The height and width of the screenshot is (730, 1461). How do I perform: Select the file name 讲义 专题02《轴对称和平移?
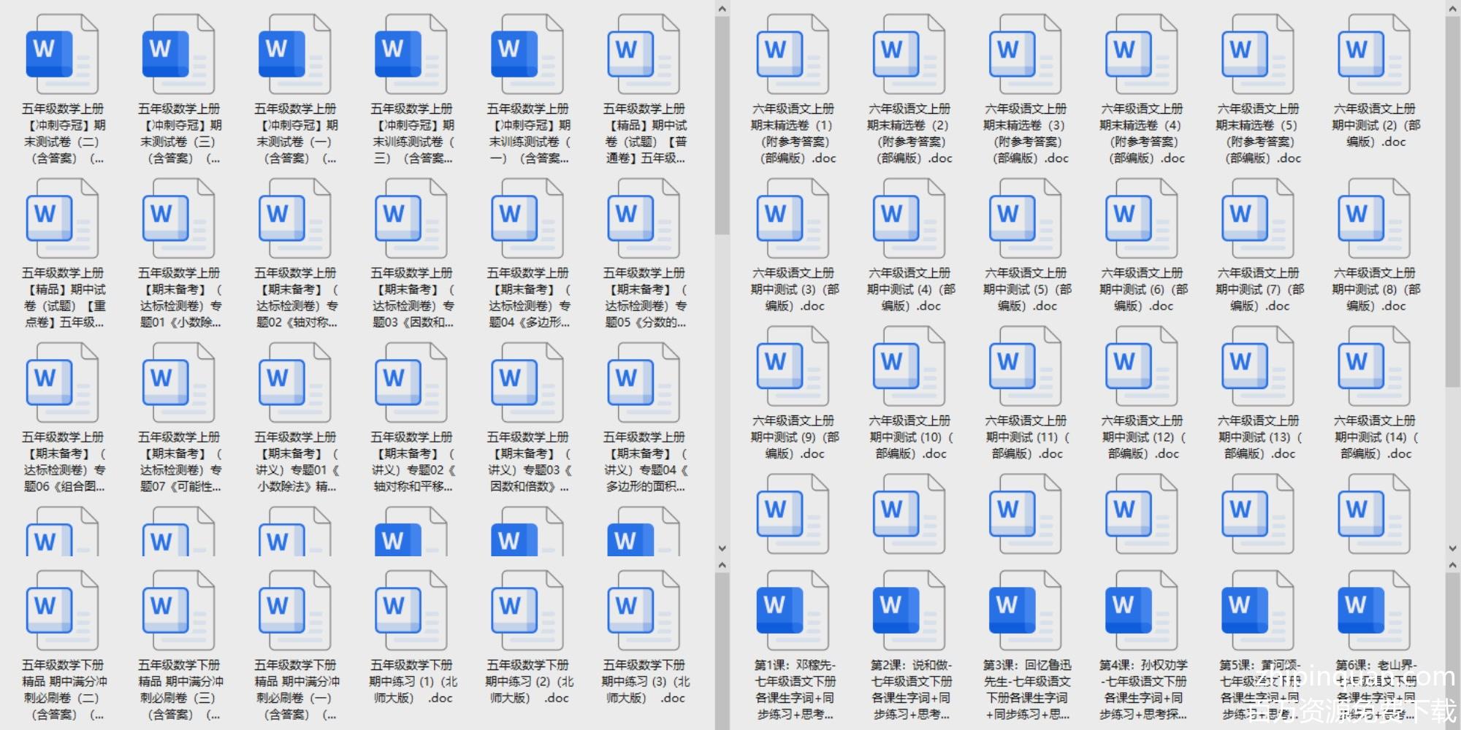412,462
